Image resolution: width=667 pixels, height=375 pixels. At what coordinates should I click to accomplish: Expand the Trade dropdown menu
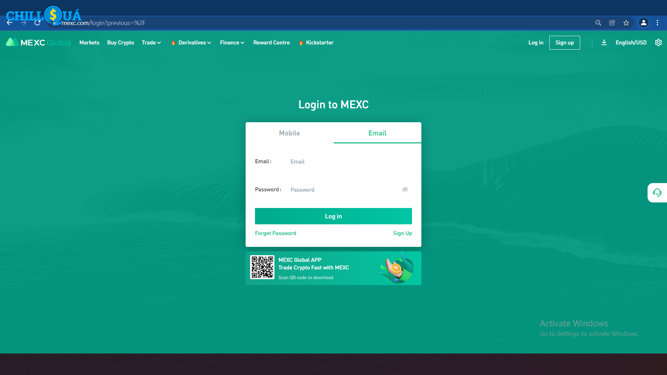(151, 43)
